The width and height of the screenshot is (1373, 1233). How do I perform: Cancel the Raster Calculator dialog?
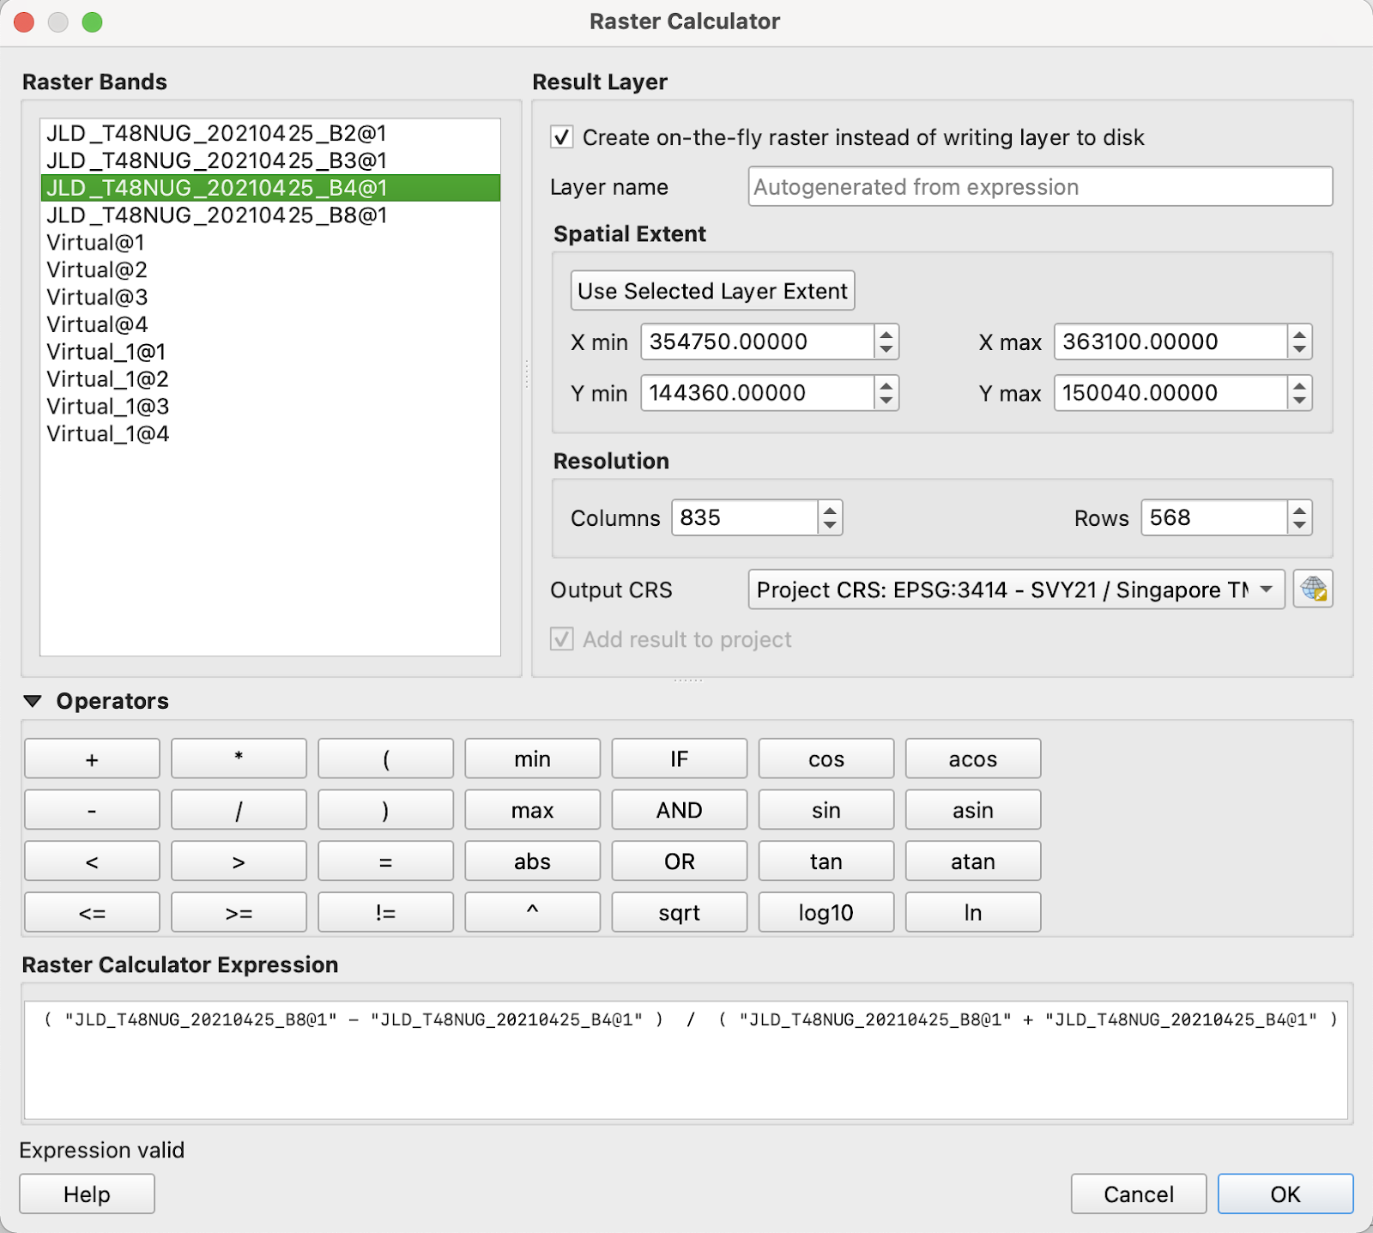pos(1138,1194)
